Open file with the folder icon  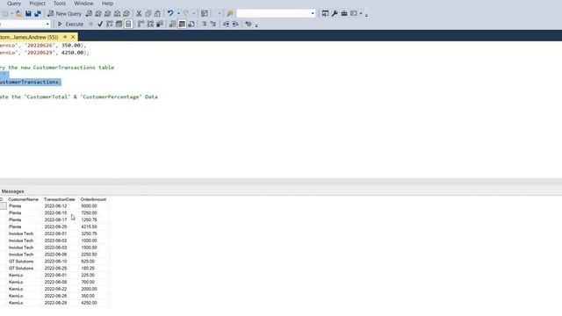coord(18,14)
